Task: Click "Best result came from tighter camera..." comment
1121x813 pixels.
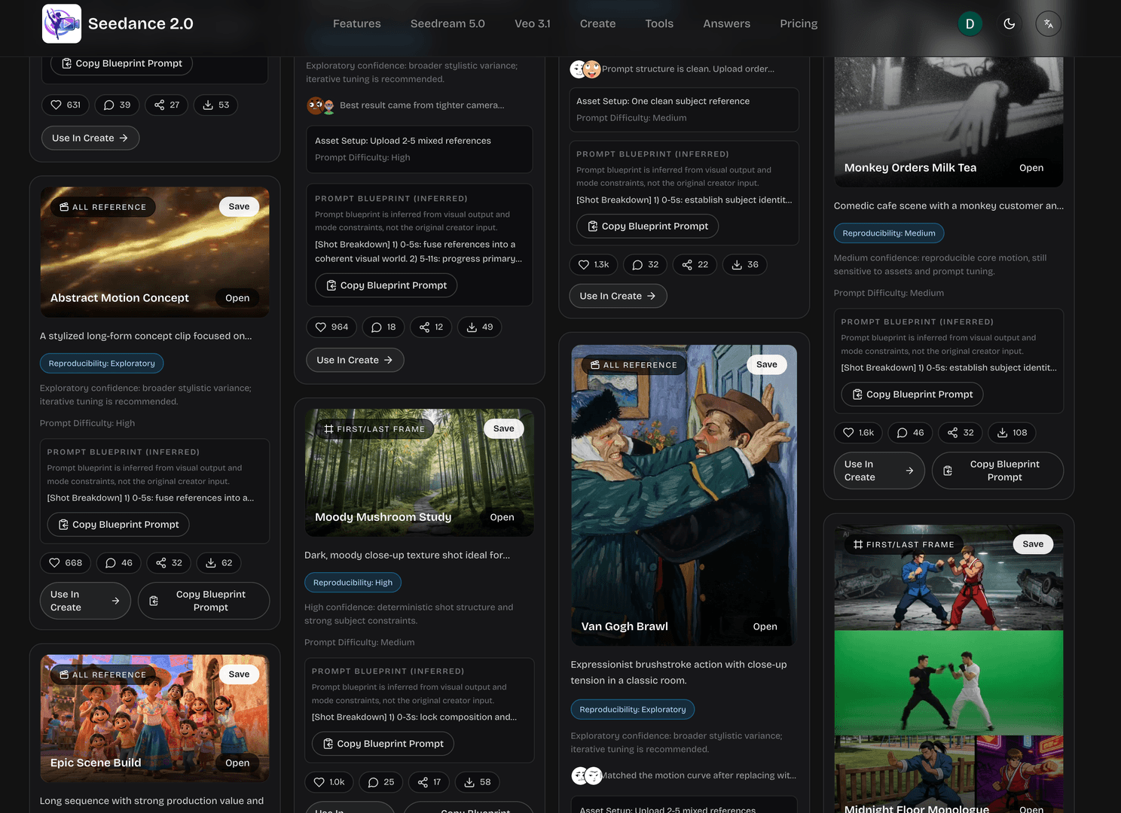Action: point(422,105)
